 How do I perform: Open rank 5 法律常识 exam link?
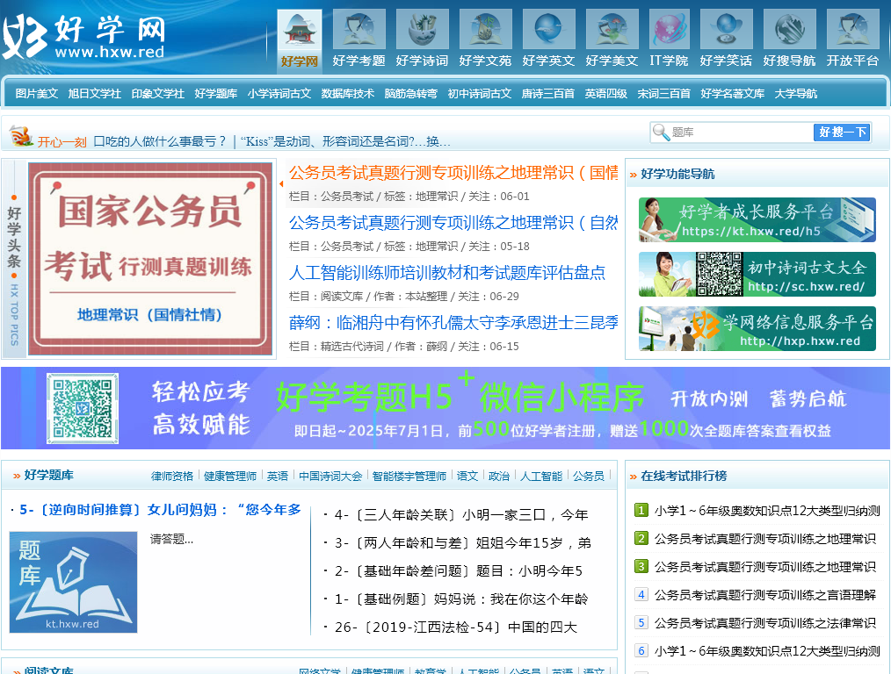click(x=764, y=623)
